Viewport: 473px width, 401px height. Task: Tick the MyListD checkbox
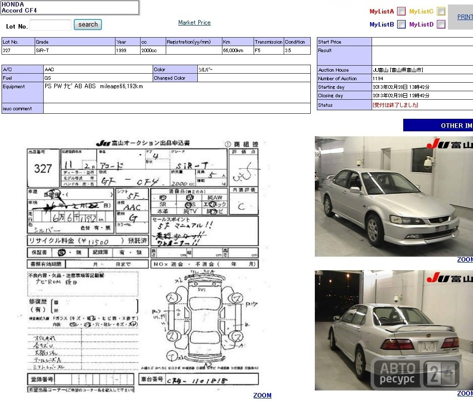[441, 25]
